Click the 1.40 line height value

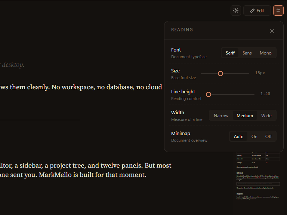[265, 94]
